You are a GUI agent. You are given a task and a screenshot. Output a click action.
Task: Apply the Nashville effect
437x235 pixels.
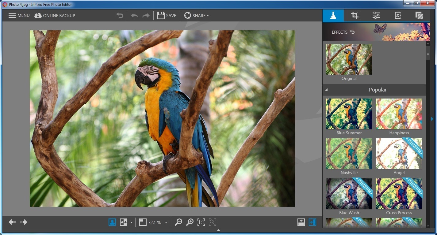click(349, 154)
